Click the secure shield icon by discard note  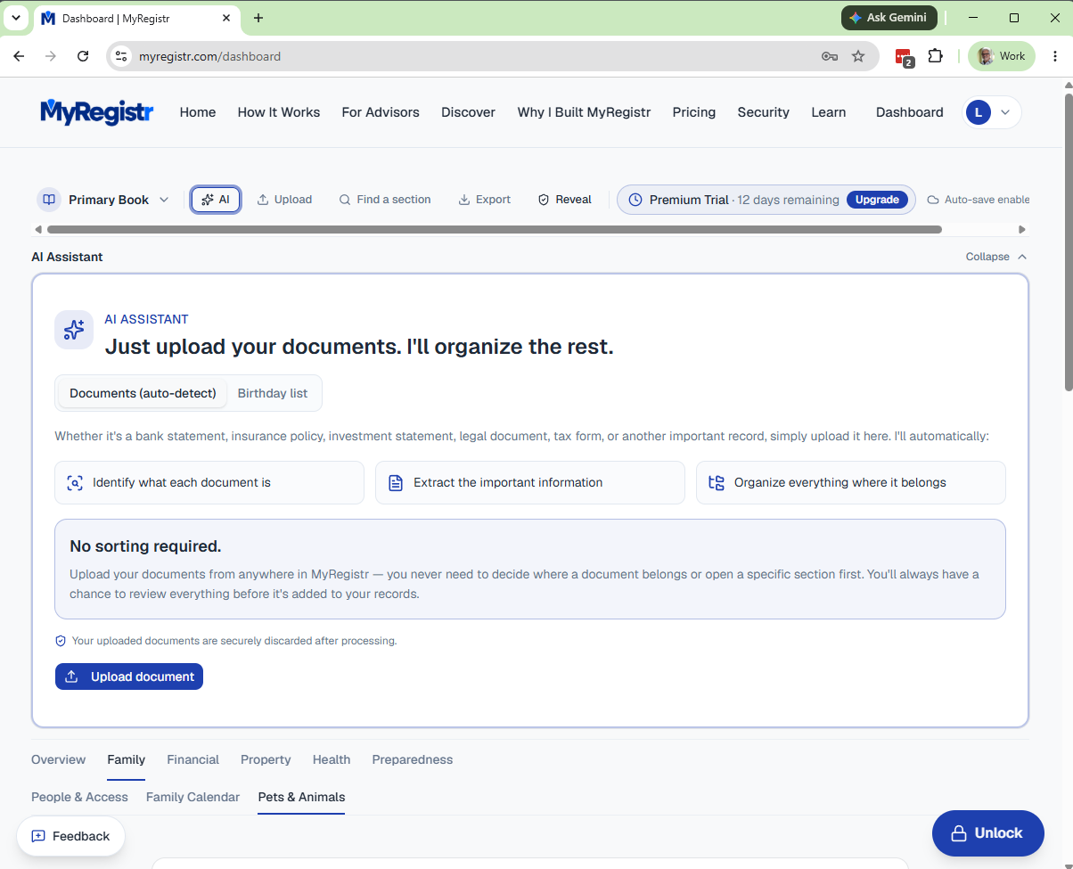click(x=61, y=641)
